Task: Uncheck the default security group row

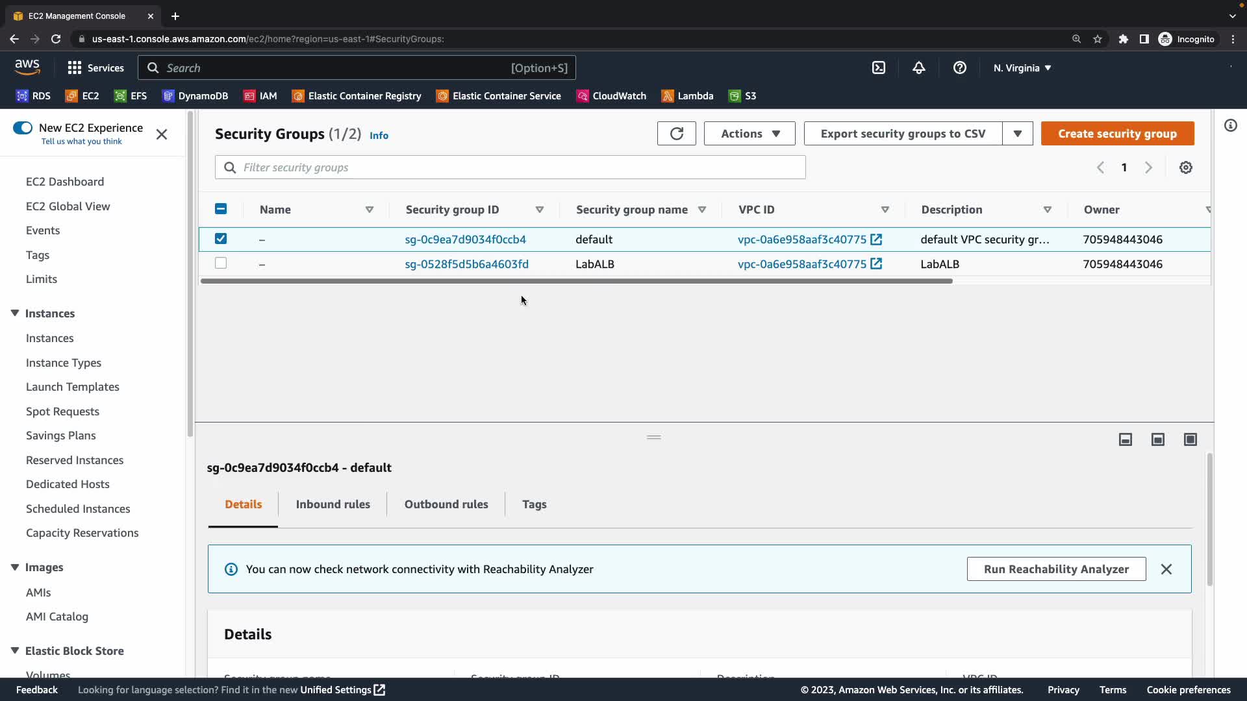Action: pos(221,239)
